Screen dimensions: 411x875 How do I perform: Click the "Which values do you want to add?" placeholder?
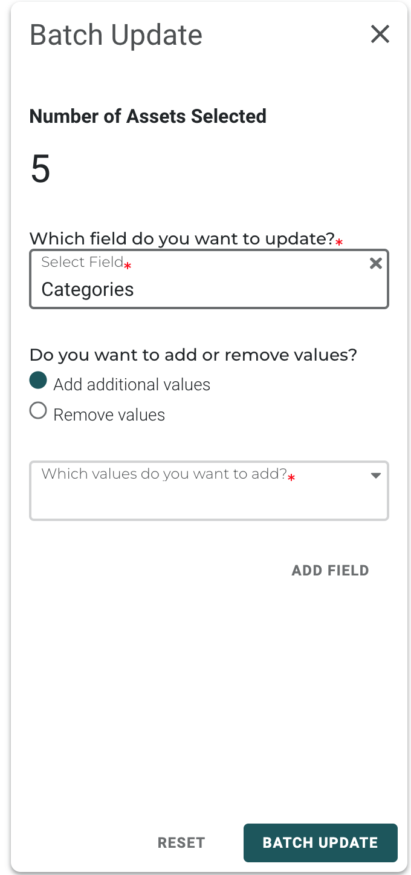[x=164, y=474]
